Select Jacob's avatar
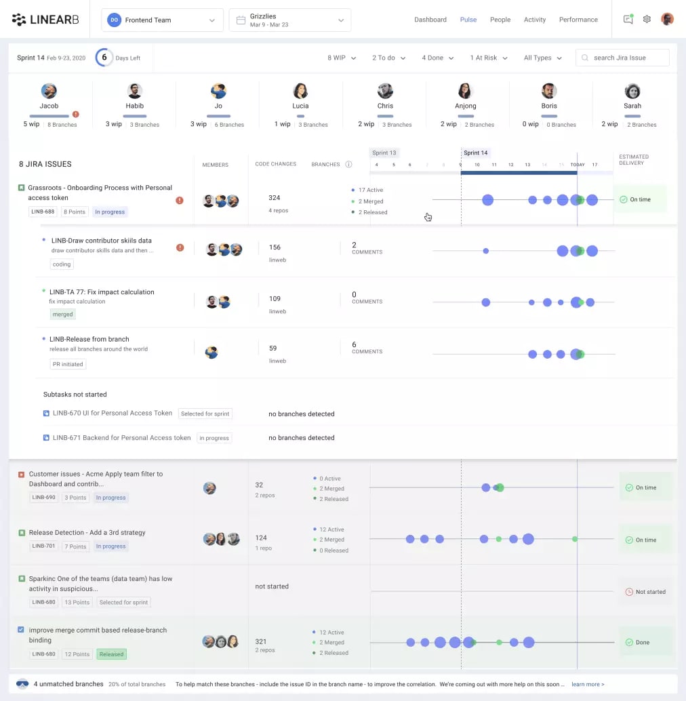Screen dimensions: 686x701 (49, 91)
